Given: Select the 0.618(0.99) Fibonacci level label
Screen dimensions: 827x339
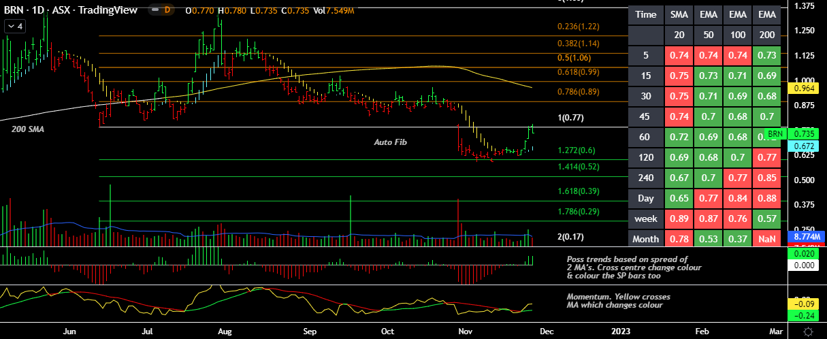Looking at the screenshot, I should (x=579, y=71).
